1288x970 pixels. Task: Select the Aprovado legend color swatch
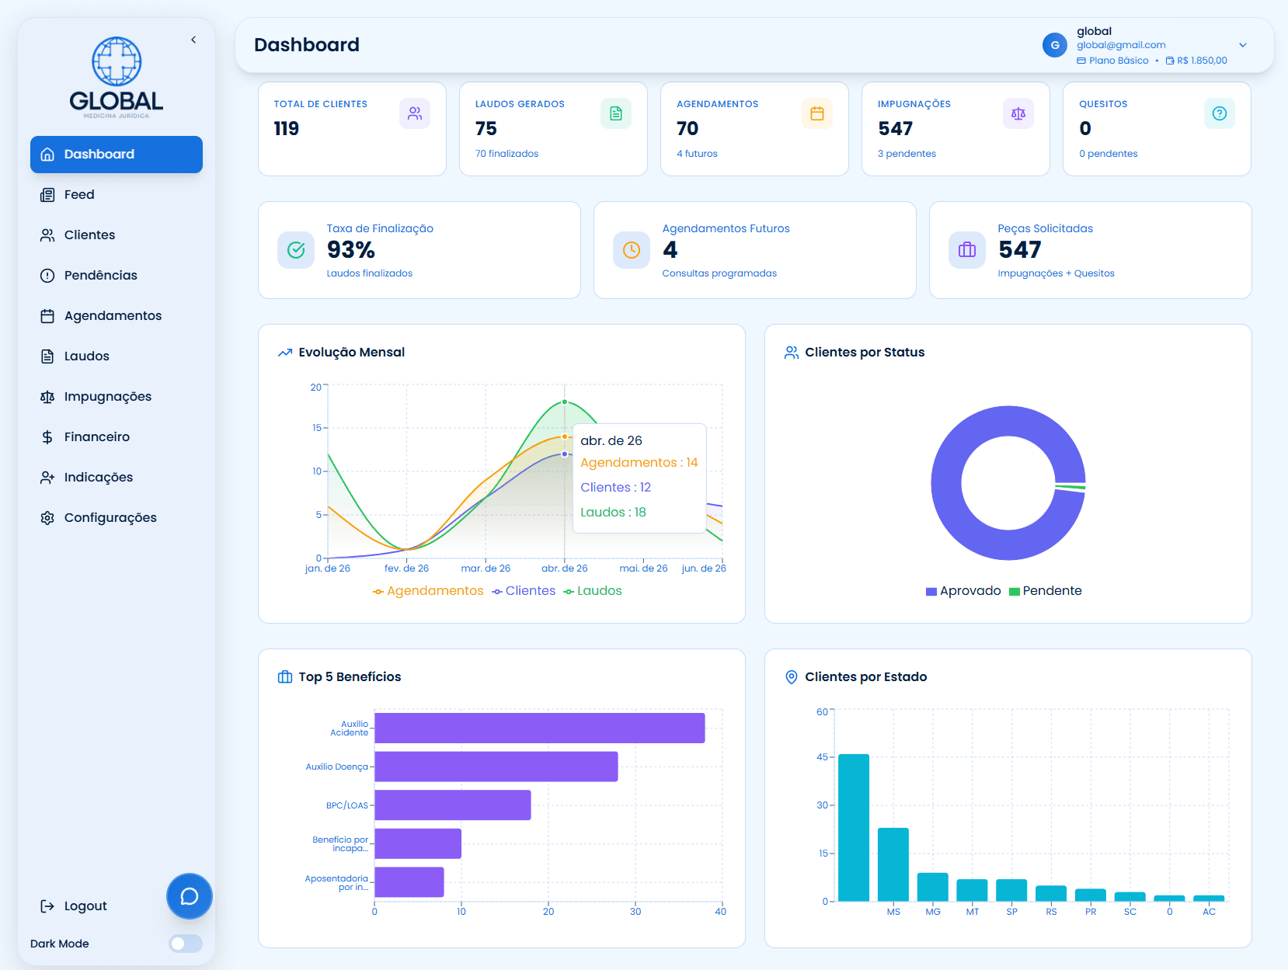[931, 592]
